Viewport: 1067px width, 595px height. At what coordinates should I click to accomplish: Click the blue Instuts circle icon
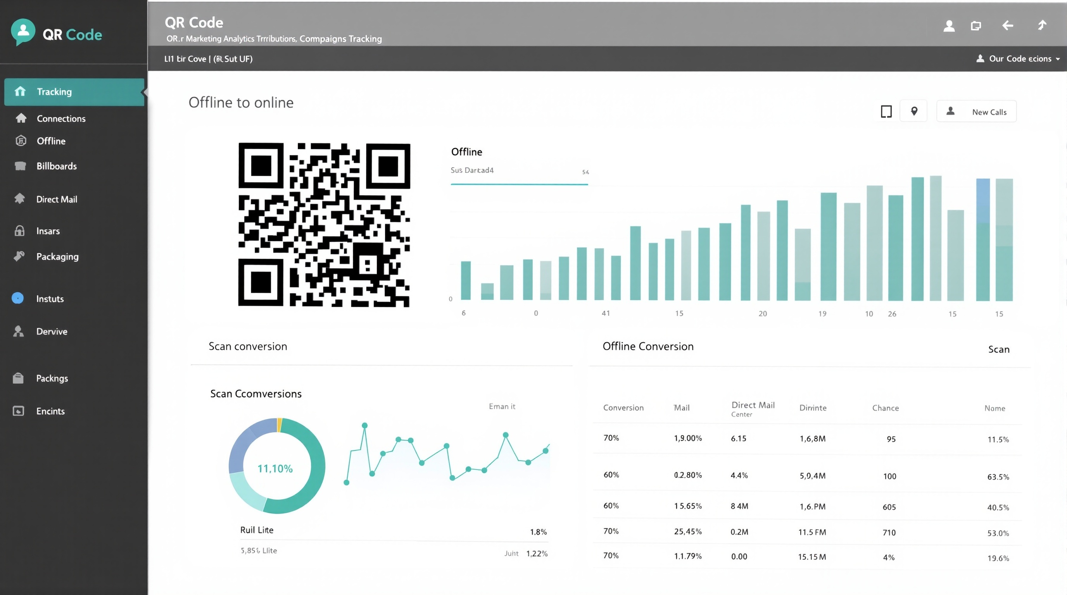[17, 298]
